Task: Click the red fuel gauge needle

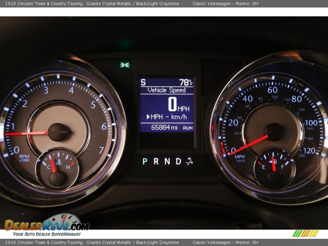Action: tap(273, 165)
